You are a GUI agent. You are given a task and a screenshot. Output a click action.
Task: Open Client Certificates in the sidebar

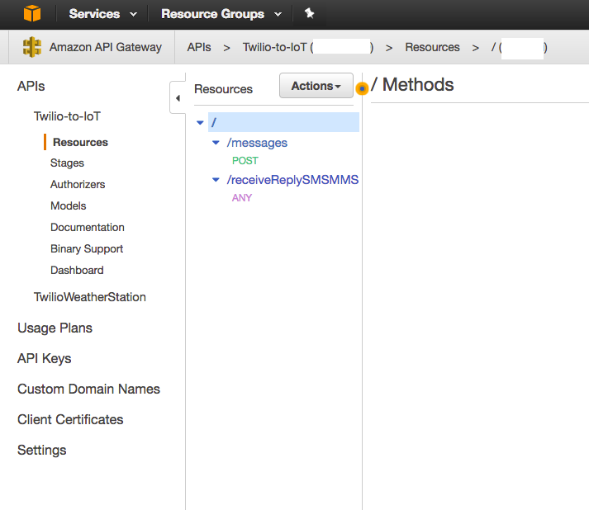point(70,419)
